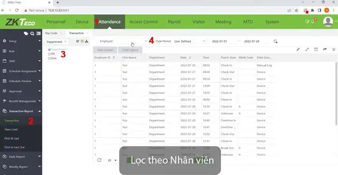This screenshot has width=338, height=175.
Task: Set the end date field 2022-07-29
Action: 256,41
